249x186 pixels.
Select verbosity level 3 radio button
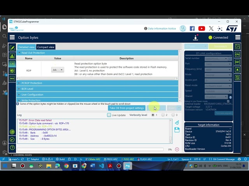[x=173, y=115]
